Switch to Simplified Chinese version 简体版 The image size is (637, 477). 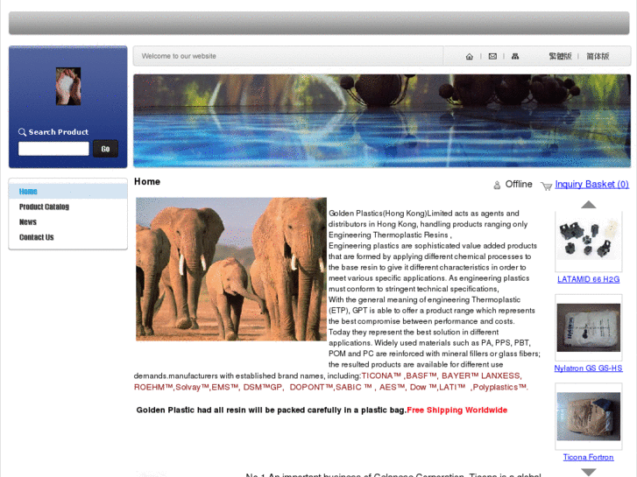(598, 56)
